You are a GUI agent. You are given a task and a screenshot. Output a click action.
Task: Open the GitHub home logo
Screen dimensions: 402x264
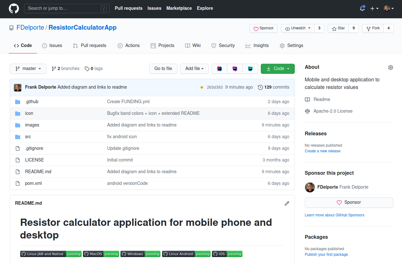14,9
